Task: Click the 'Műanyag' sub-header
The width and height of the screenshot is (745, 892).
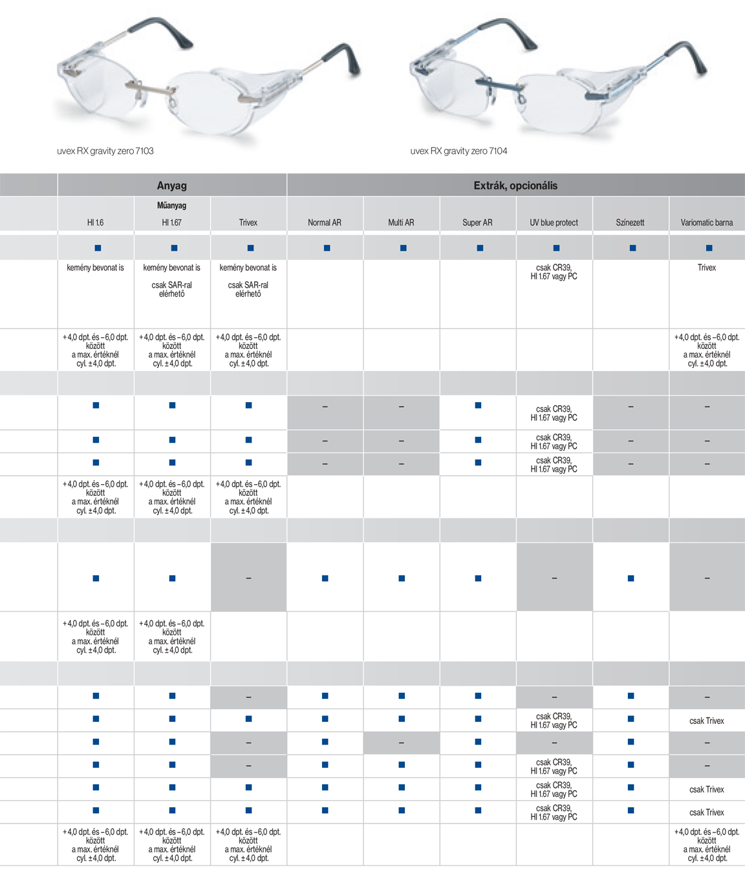Action: point(171,206)
